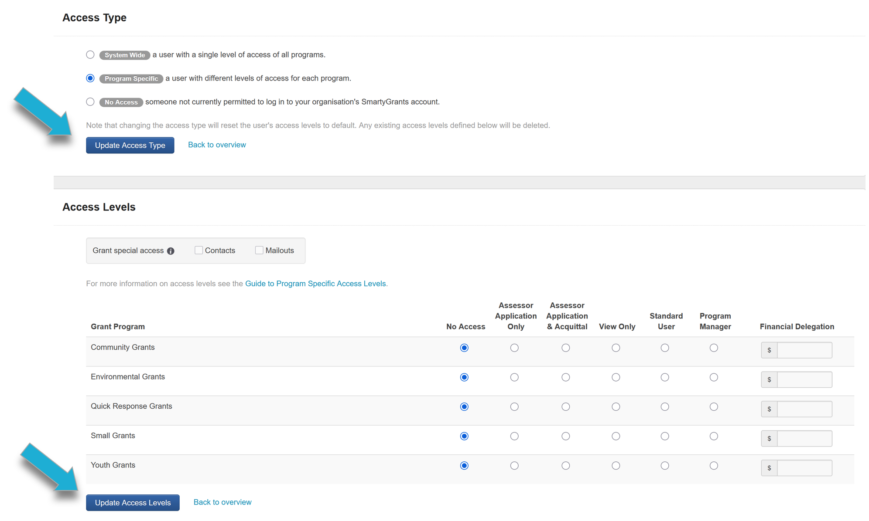Click the Quick Response Grants financial delegation field
The image size is (869, 521).
804,409
